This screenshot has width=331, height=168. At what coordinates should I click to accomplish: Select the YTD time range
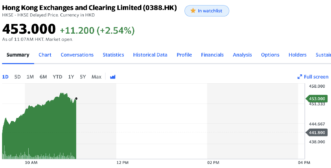pos(57,77)
